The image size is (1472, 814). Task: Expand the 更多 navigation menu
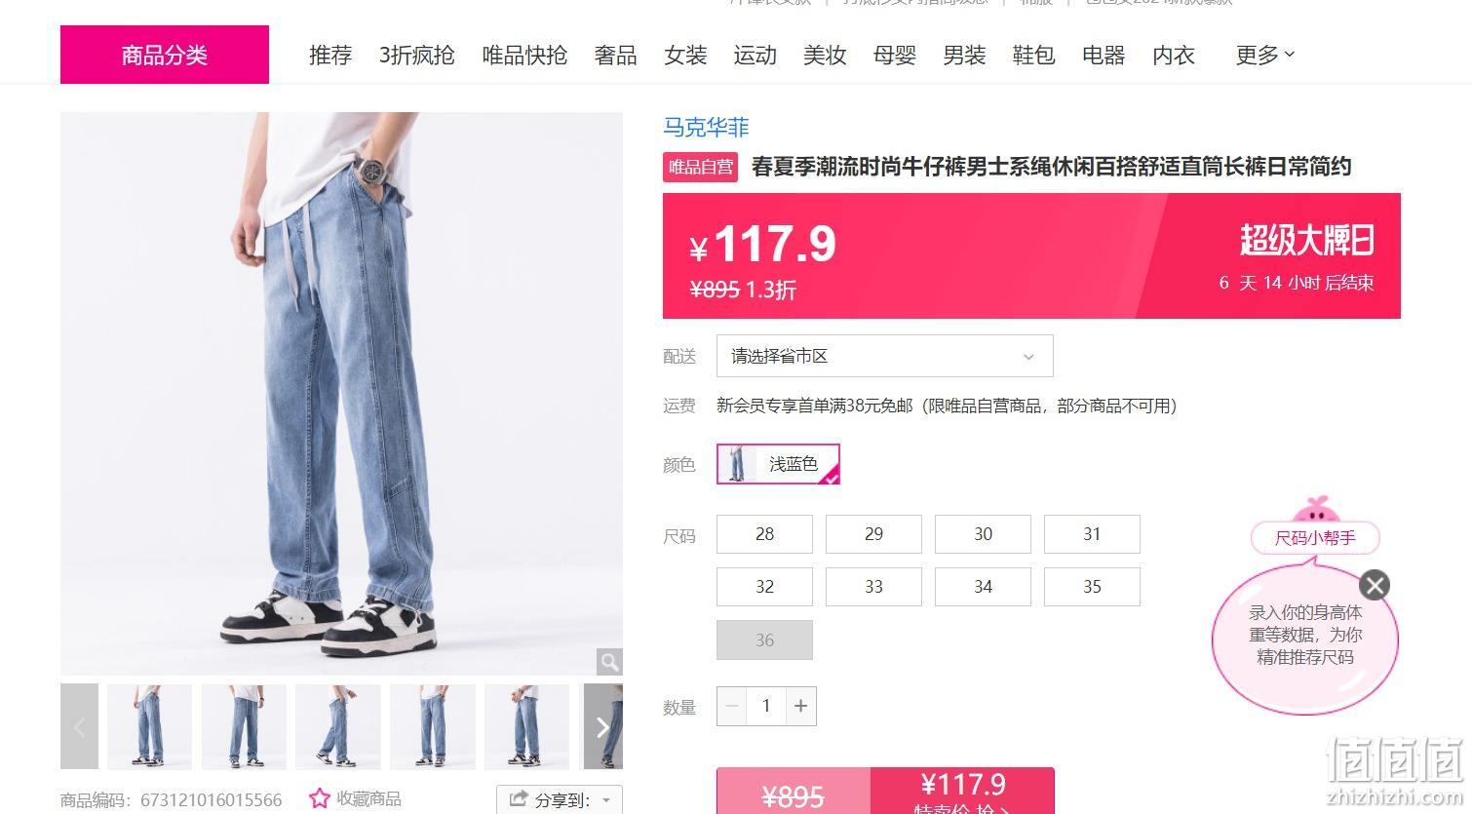1264,56
